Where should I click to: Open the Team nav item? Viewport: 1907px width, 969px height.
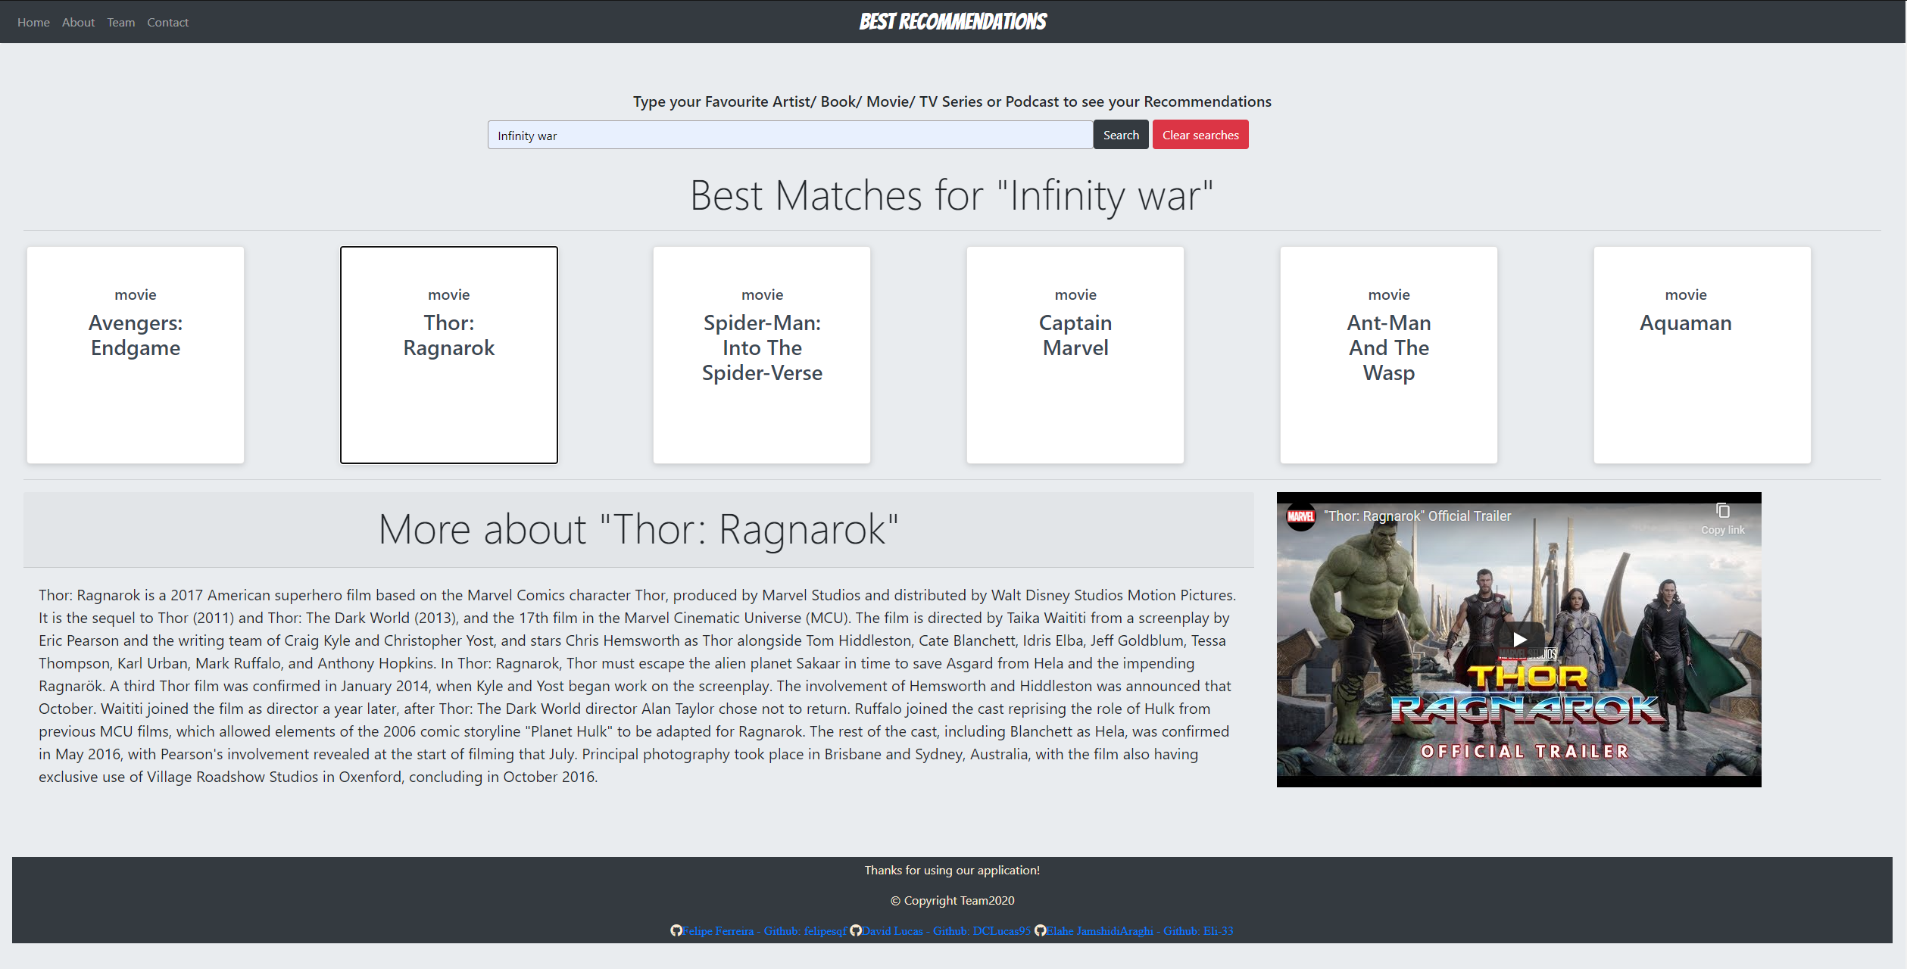[120, 23]
